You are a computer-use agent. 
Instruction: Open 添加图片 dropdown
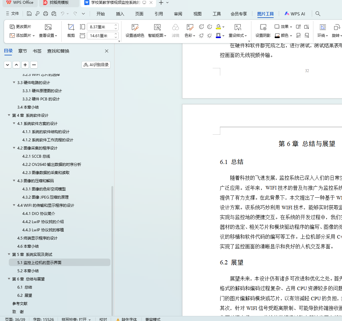coord(34,36)
